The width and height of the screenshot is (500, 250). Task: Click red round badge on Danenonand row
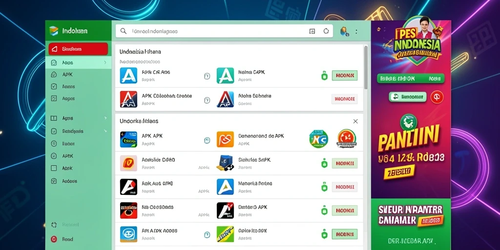347,139
